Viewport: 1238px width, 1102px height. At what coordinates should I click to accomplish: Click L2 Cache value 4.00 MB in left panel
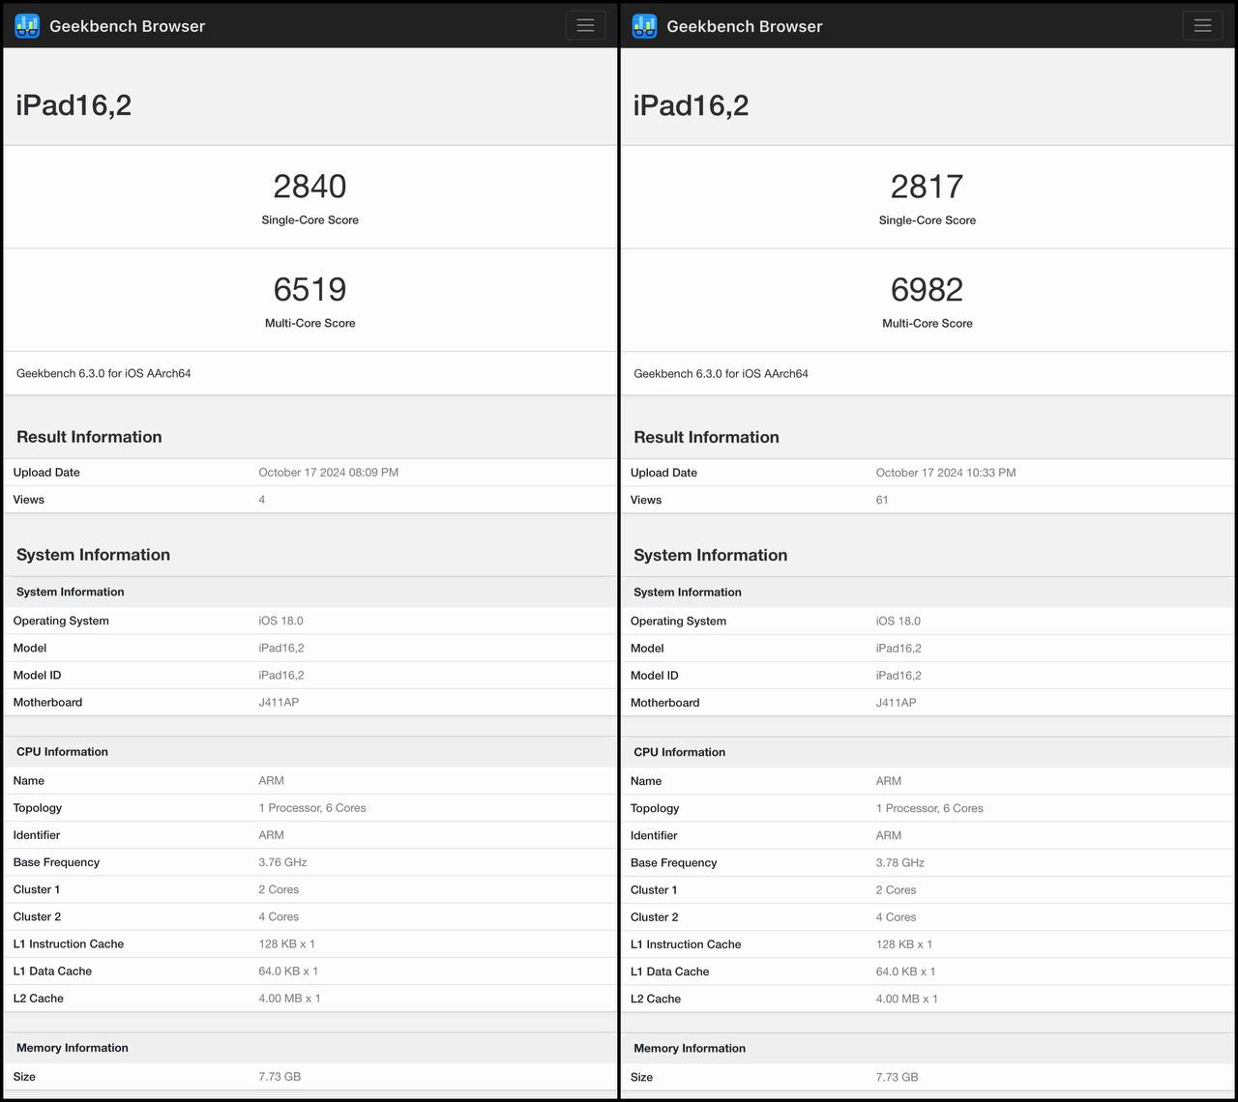289,999
